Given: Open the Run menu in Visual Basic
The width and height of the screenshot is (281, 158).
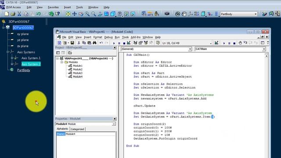Looking at the screenshot, I should click(x=117, y=37).
